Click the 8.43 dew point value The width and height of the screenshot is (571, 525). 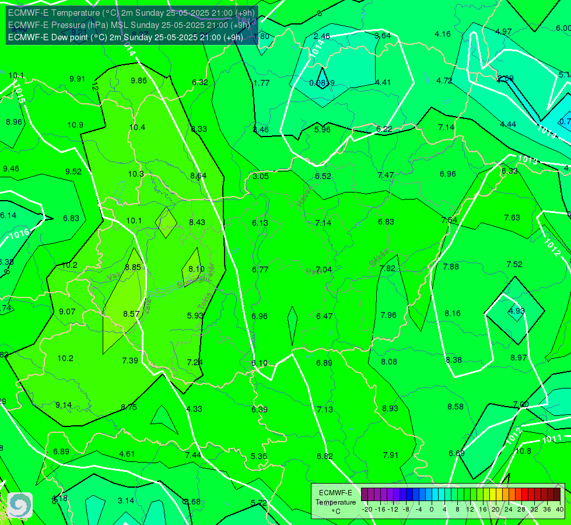click(x=197, y=222)
